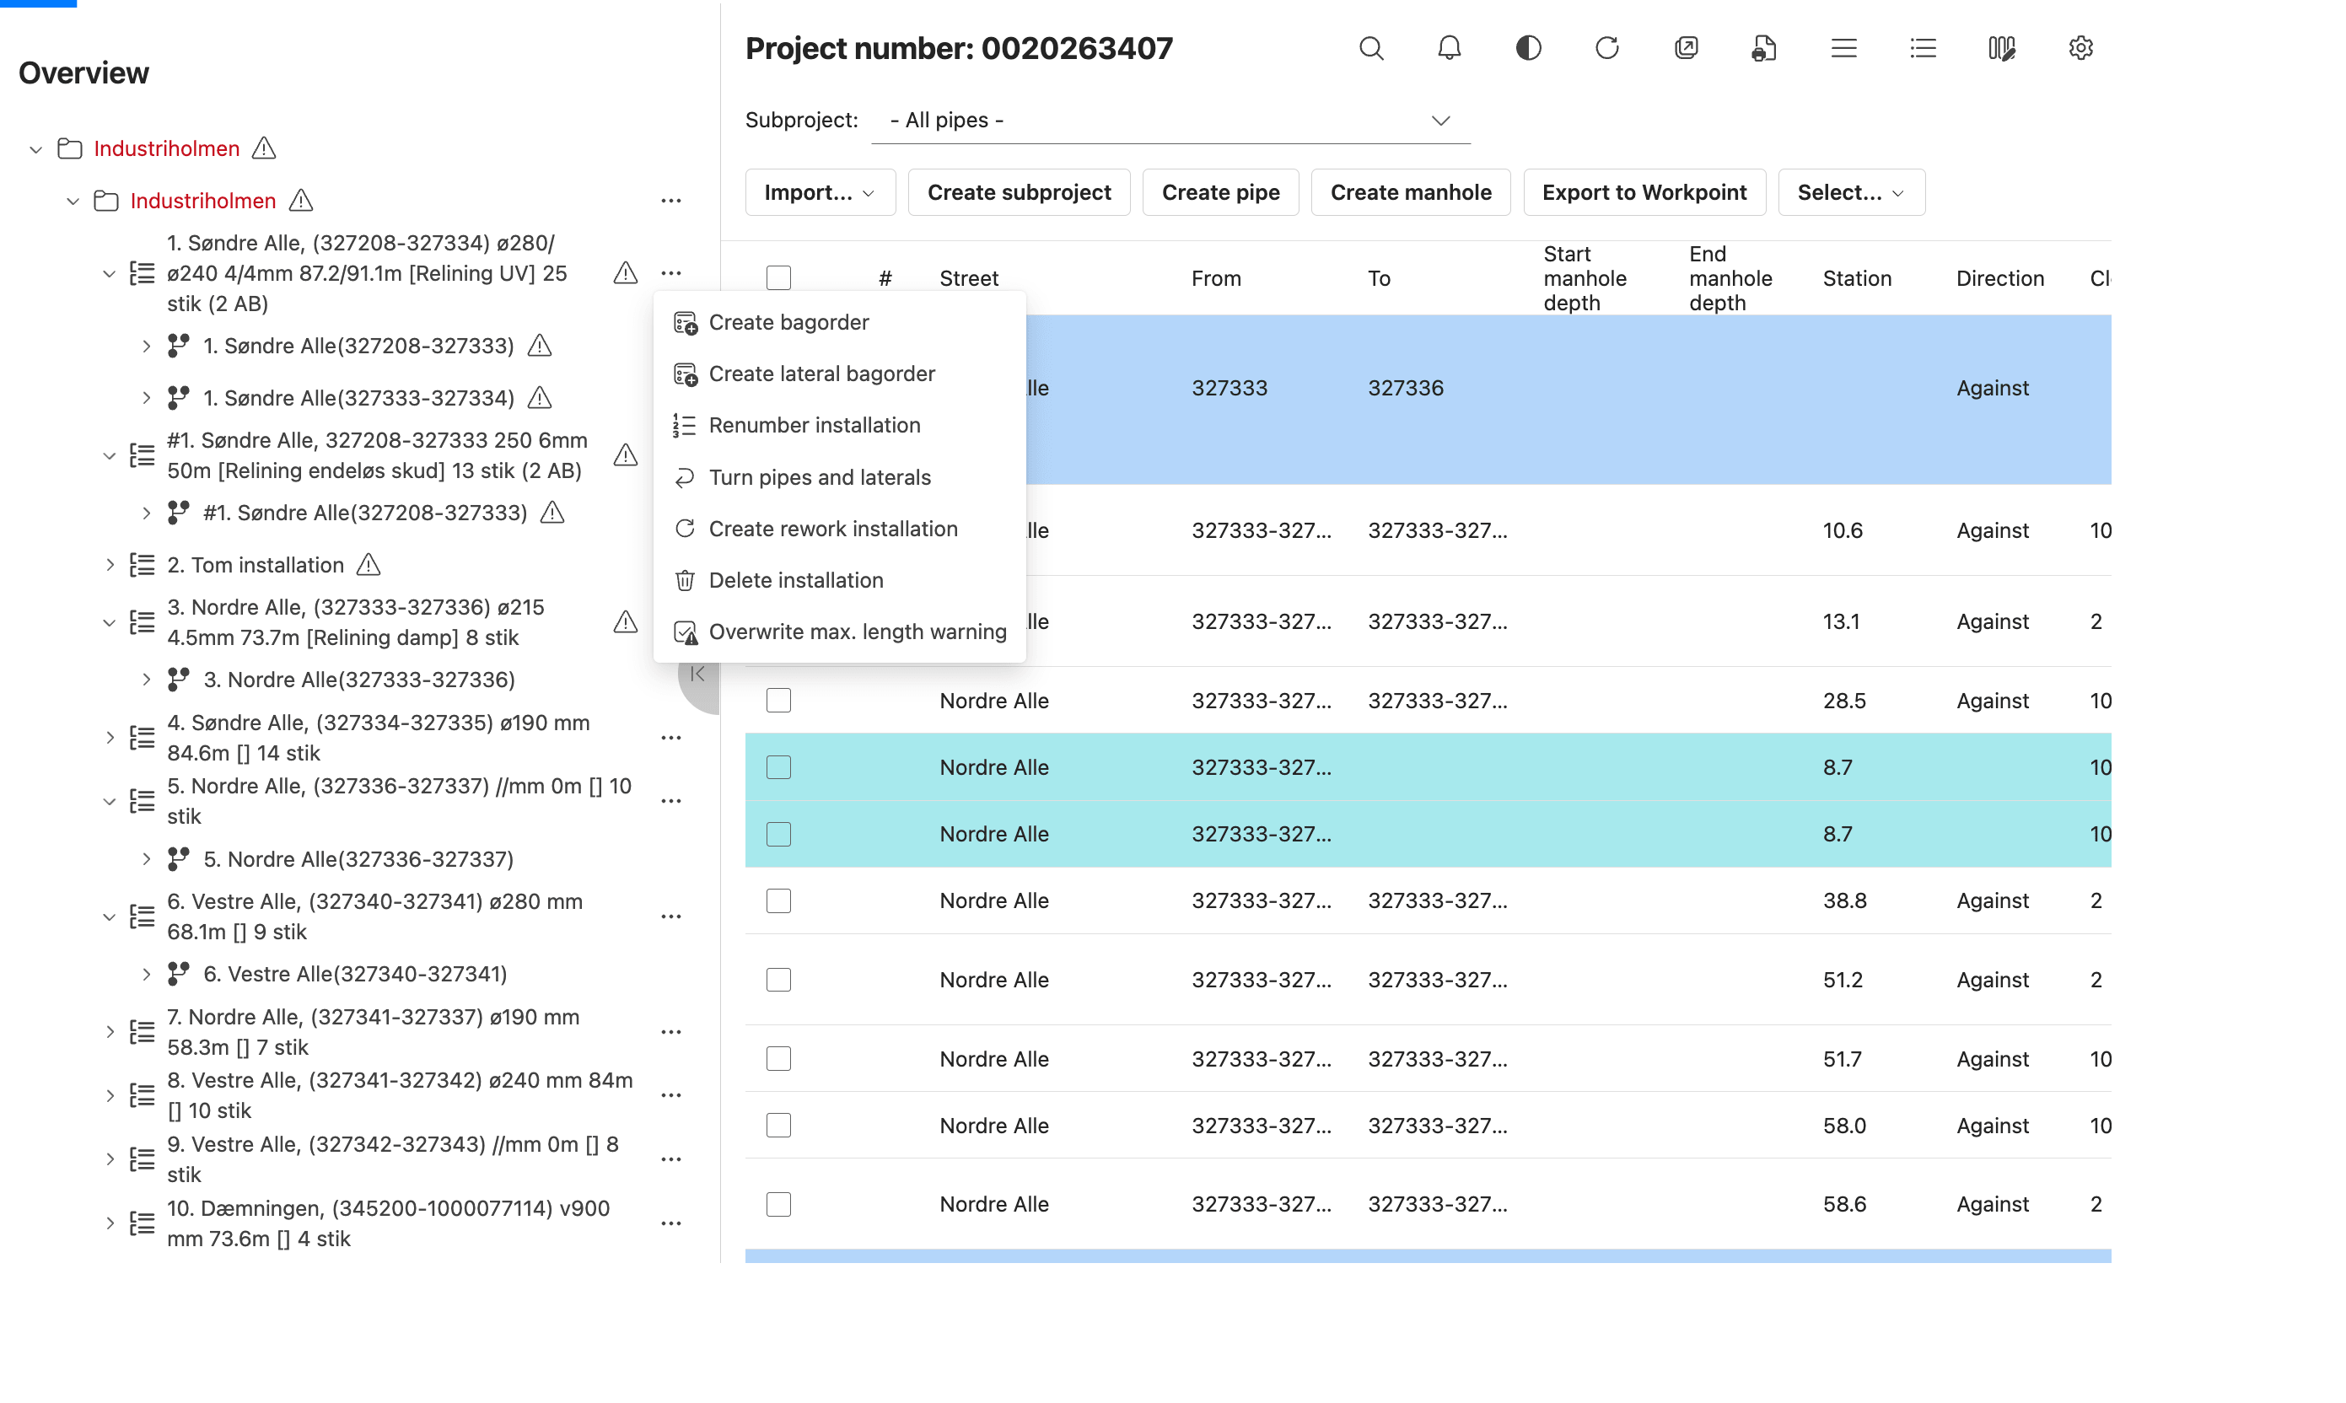Click warning triangle next to top Industriholmen folder
The image size is (2346, 1403).
click(x=265, y=148)
